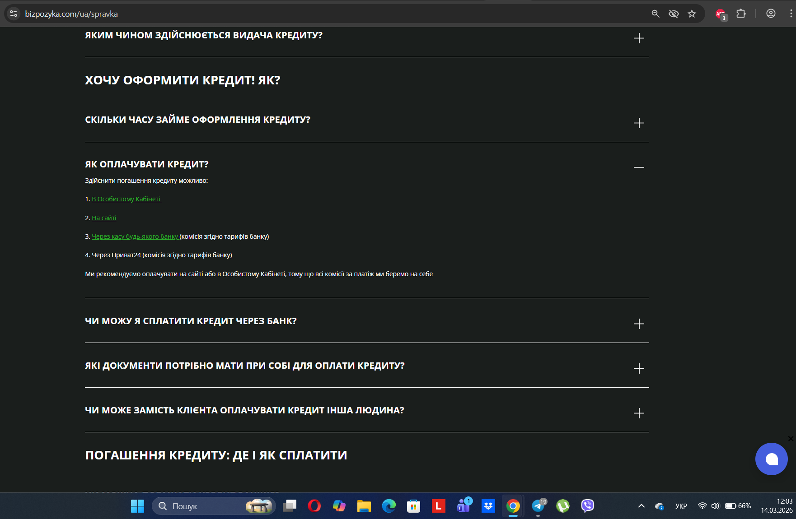Expand 'Скільки часу займе оформлення кредиту?' section
This screenshot has height=519, width=796.
(639, 123)
